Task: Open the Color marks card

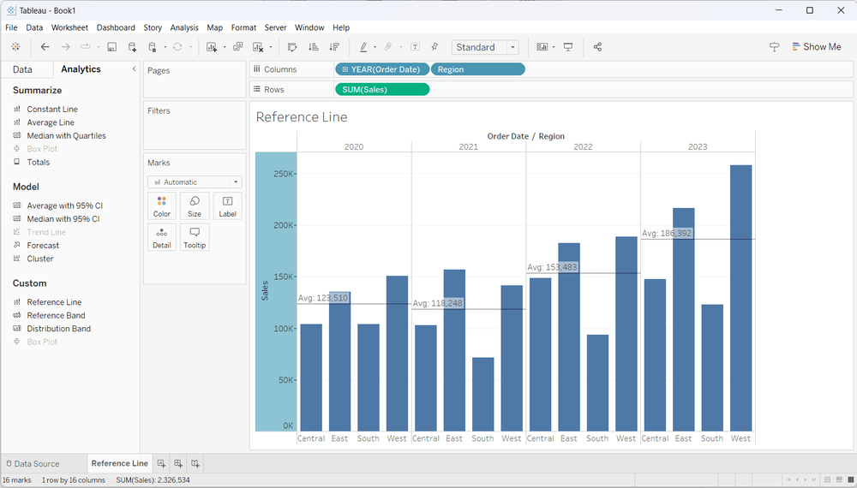Action: tap(162, 205)
